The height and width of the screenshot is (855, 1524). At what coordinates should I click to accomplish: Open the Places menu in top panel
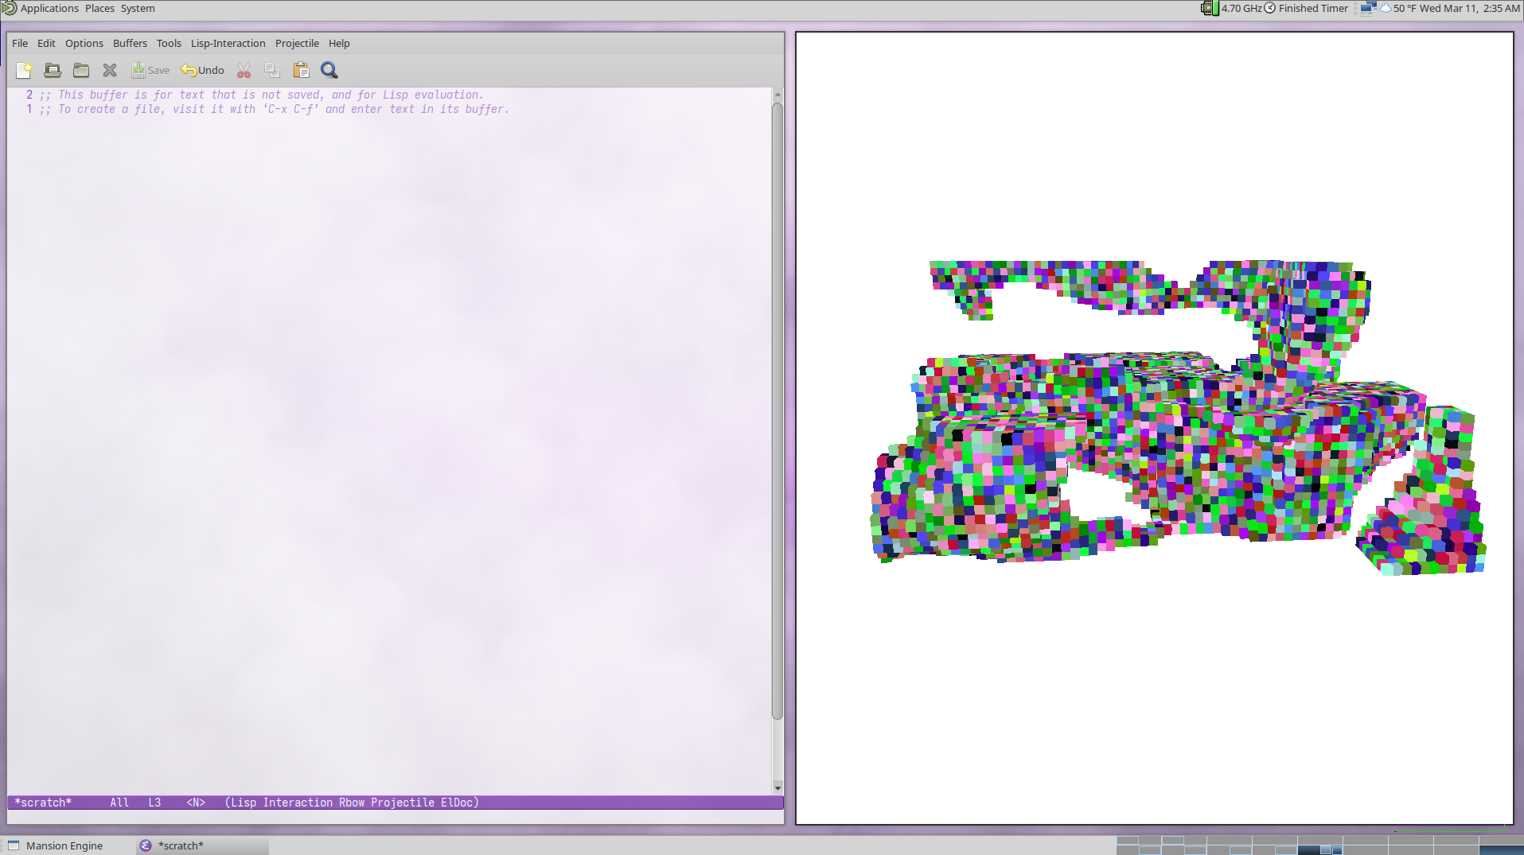(x=99, y=9)
